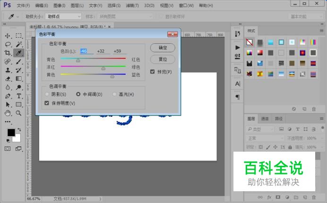Open the Character panel icon
327x203 pixels.
pyautogui.click(x=238, y=84)
